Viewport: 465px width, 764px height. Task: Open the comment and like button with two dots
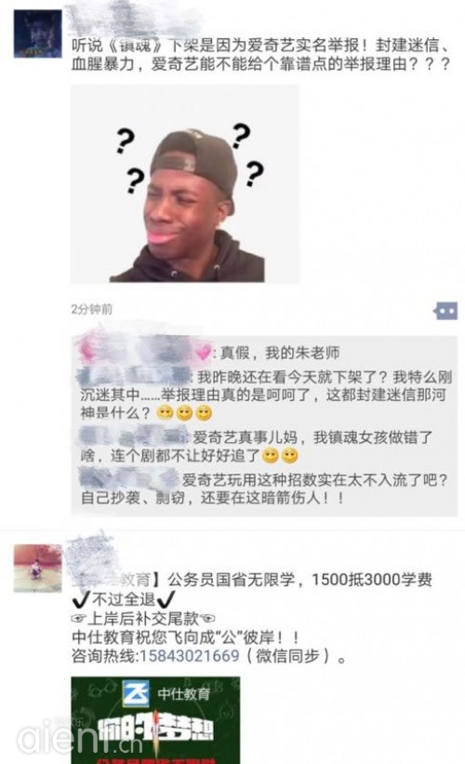(x=445, y=311)
